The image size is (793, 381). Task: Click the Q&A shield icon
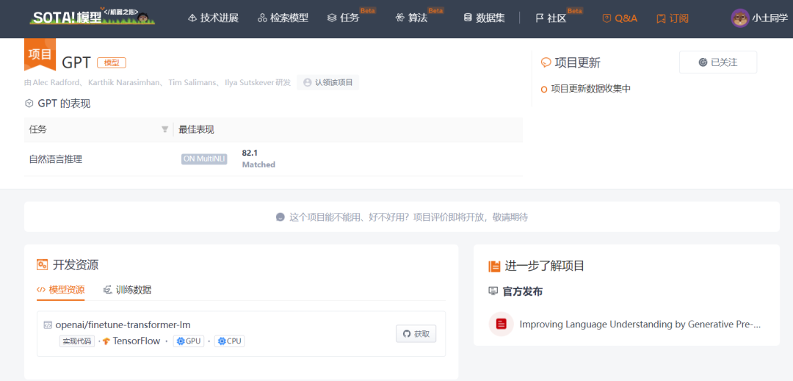pyautogui.click(x=606, y=18)
